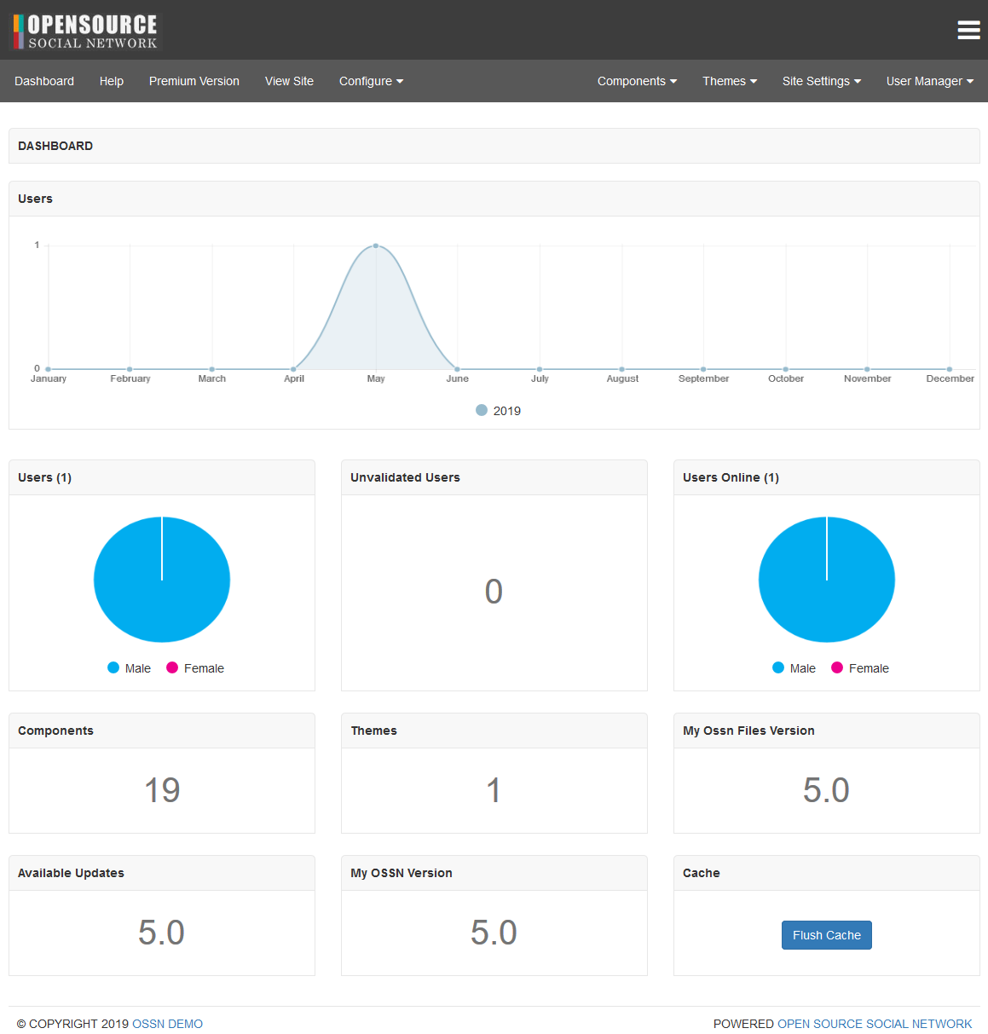Open the Site Settings dropdown

(822, 81)
